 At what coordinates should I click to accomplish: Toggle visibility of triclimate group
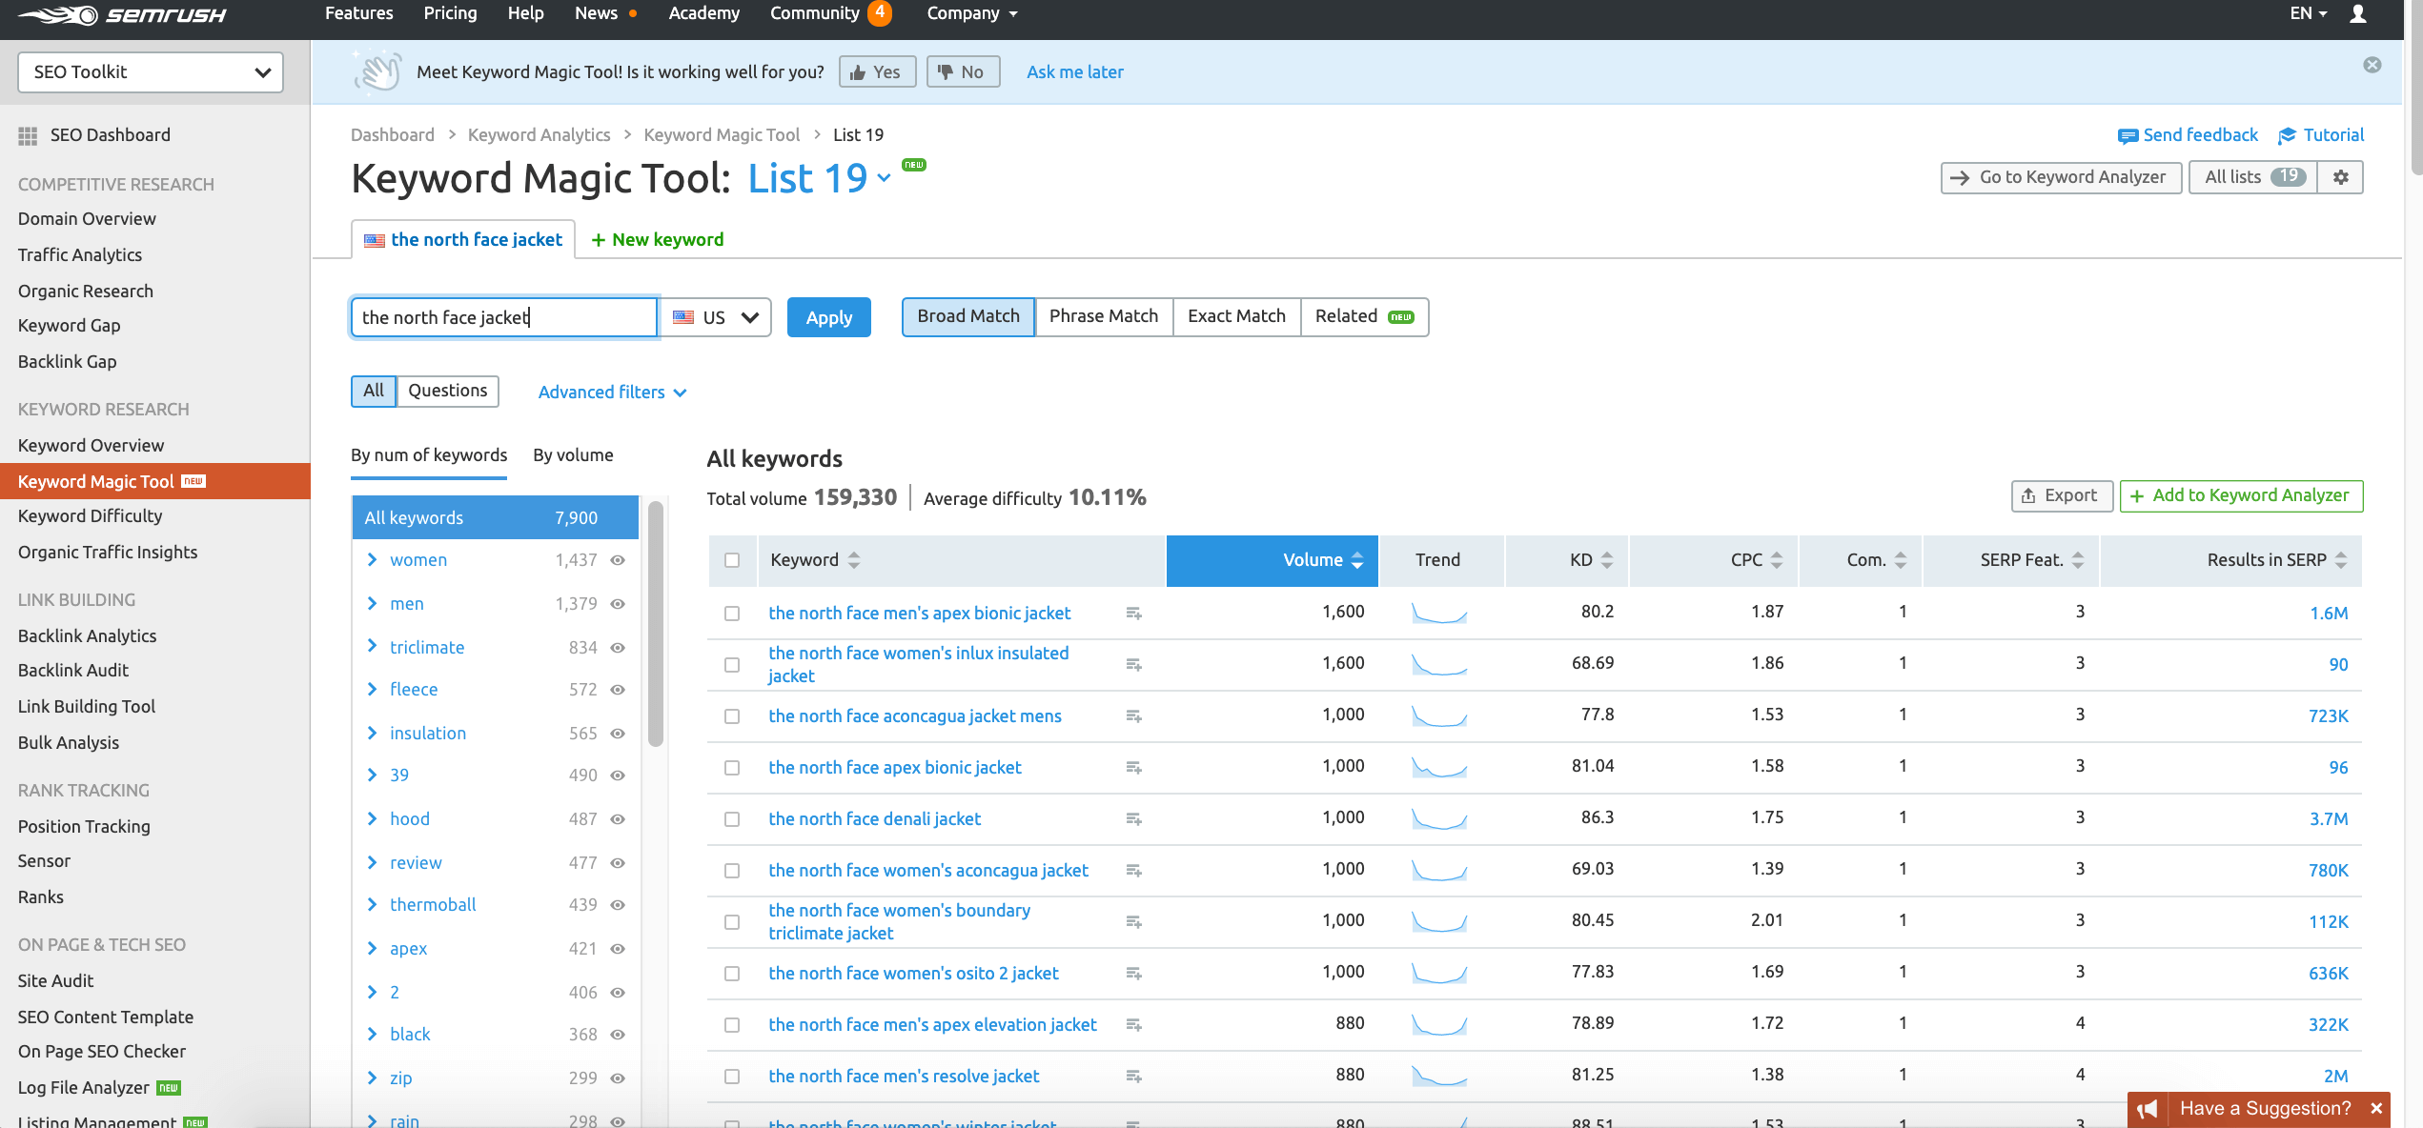pos(618,648)
